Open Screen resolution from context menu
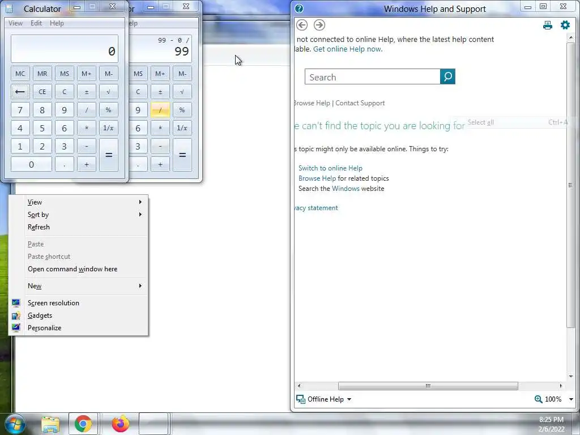Image resolution: width=580 pixels, height=435 pixels. click(x=78, y=303)
